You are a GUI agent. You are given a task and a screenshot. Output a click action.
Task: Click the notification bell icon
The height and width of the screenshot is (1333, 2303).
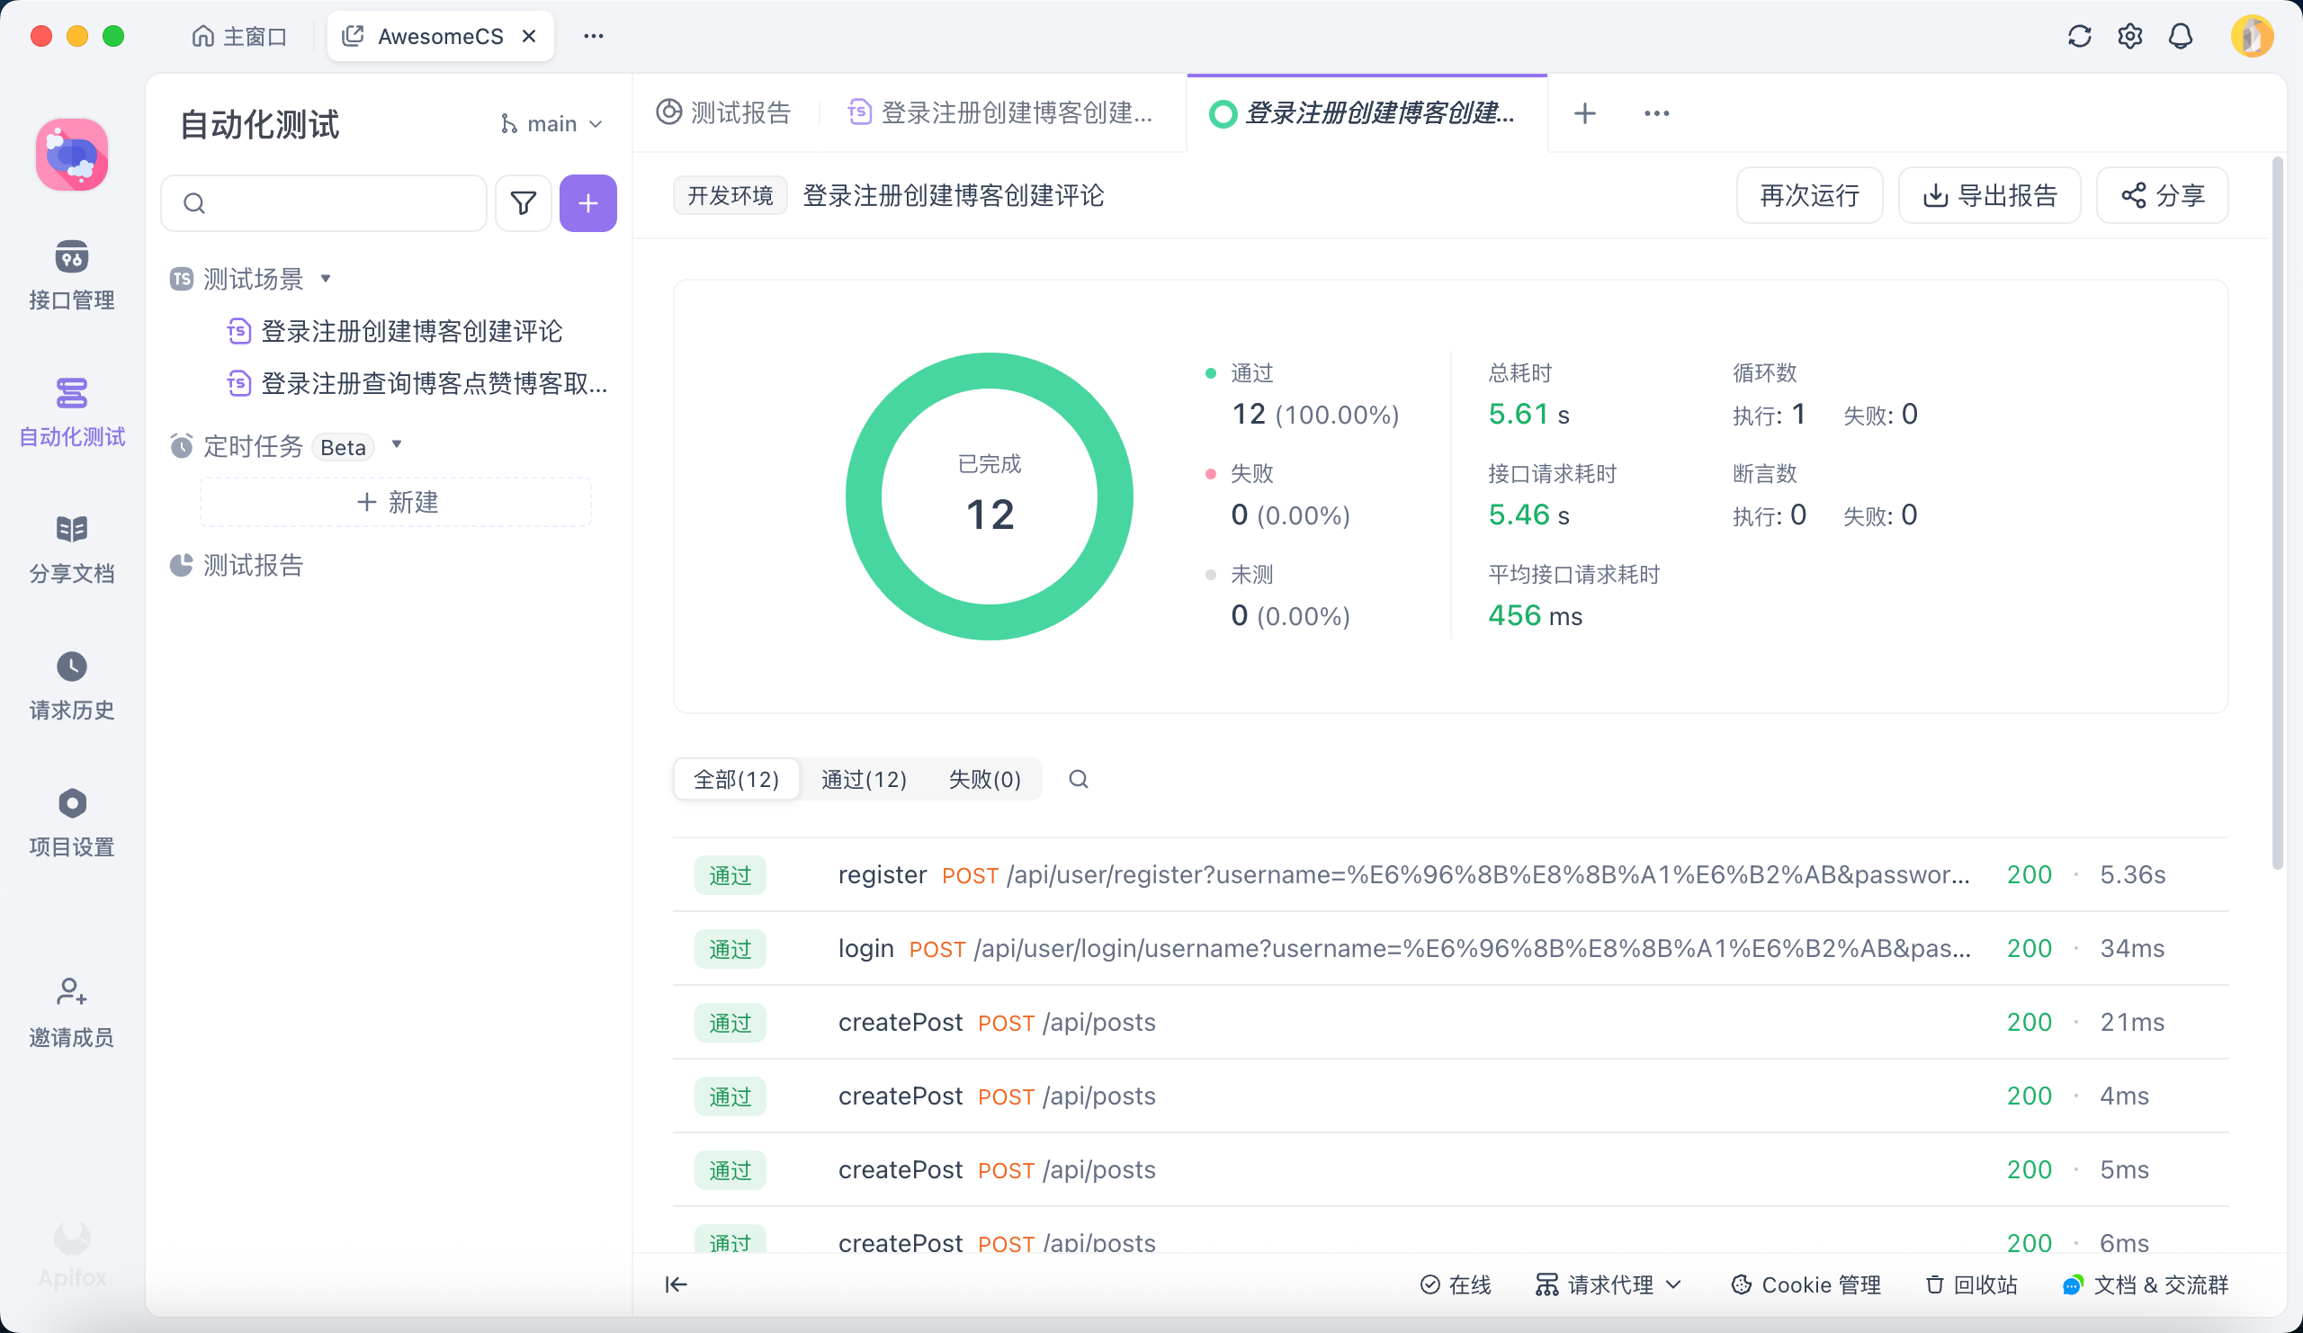2181,37
